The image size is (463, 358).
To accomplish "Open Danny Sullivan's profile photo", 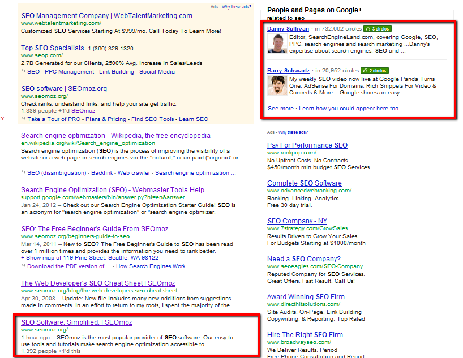I will [277, 44].
